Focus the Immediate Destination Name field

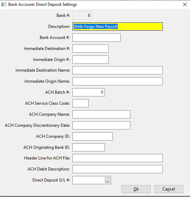pos(118,70)
